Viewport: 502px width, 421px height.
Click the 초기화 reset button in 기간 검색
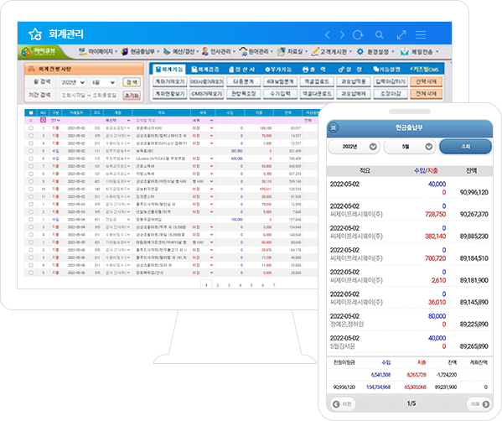(132, 95)
